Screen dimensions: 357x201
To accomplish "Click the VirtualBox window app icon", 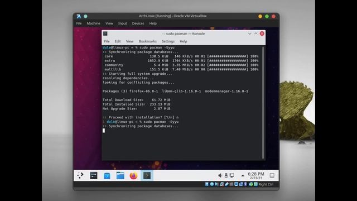I will 79,16.
